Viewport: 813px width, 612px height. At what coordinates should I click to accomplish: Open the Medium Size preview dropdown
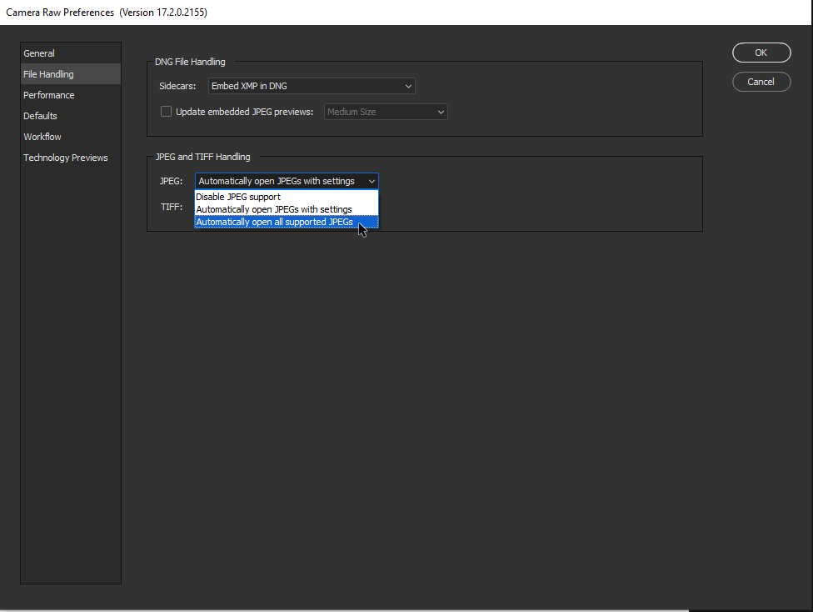386,112
